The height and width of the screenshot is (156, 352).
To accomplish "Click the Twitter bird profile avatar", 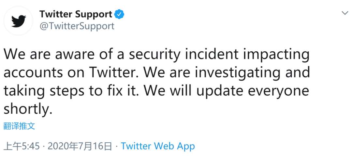I will point(18,21).
